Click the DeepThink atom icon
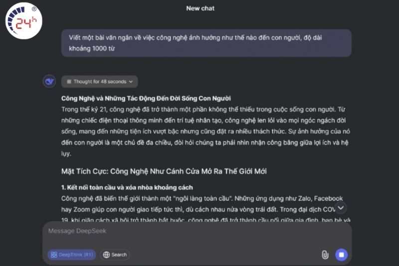 click(x=54, y=255)
